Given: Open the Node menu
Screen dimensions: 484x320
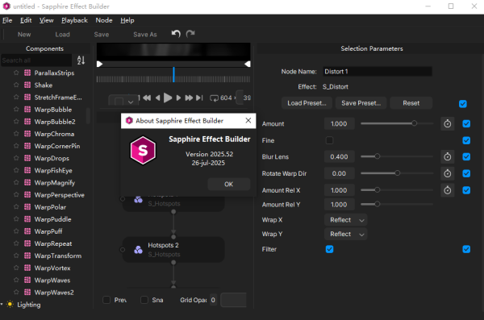Looking at the screenshot, I should [x=104, y=20].
